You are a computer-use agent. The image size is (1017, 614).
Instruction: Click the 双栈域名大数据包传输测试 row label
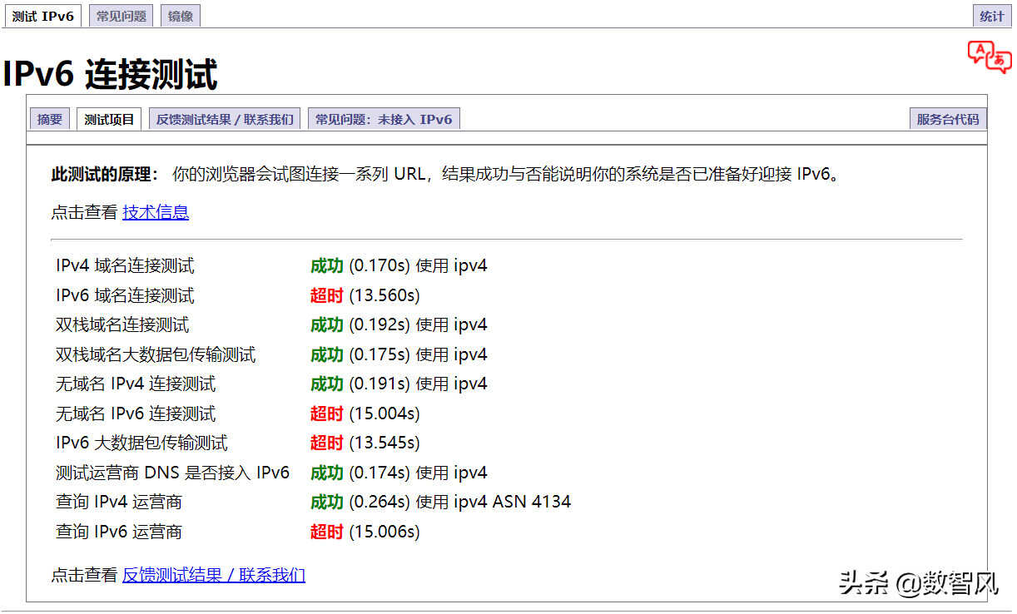[x=156, y=354]
